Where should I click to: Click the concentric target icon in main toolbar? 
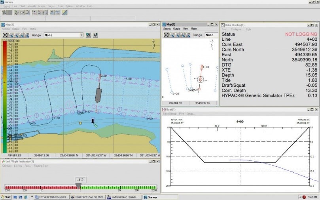click(22, 12)
